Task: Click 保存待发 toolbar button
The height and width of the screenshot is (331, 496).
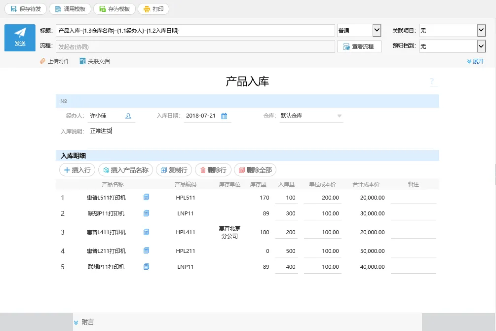Action: [26, 9]
